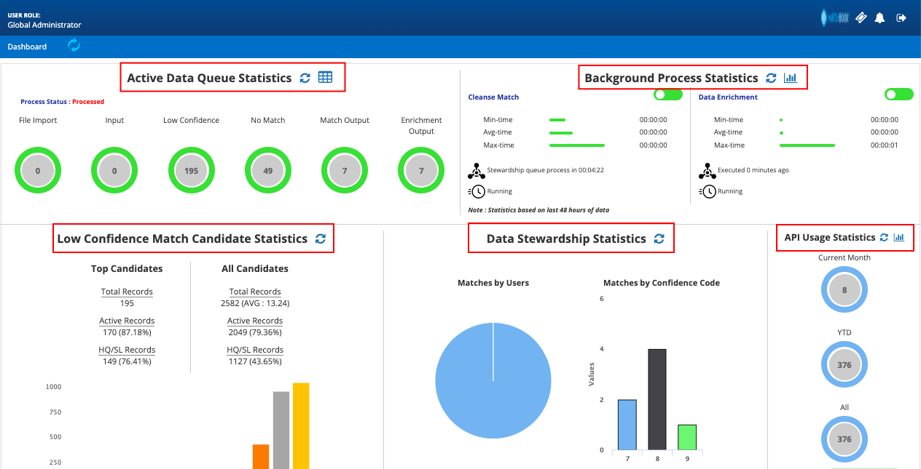
Task: Open the API Usage Statistics chart icon
Action: [x=899, y=237]
